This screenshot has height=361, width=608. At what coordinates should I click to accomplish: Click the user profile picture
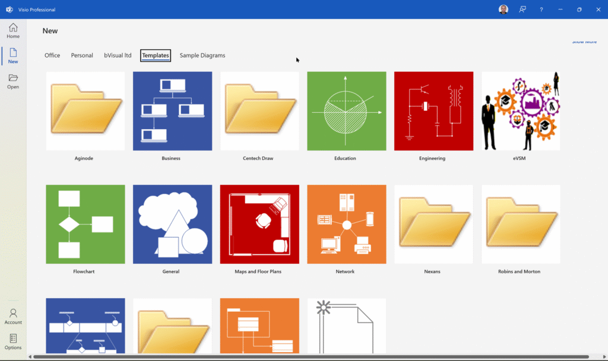point(503,9)
